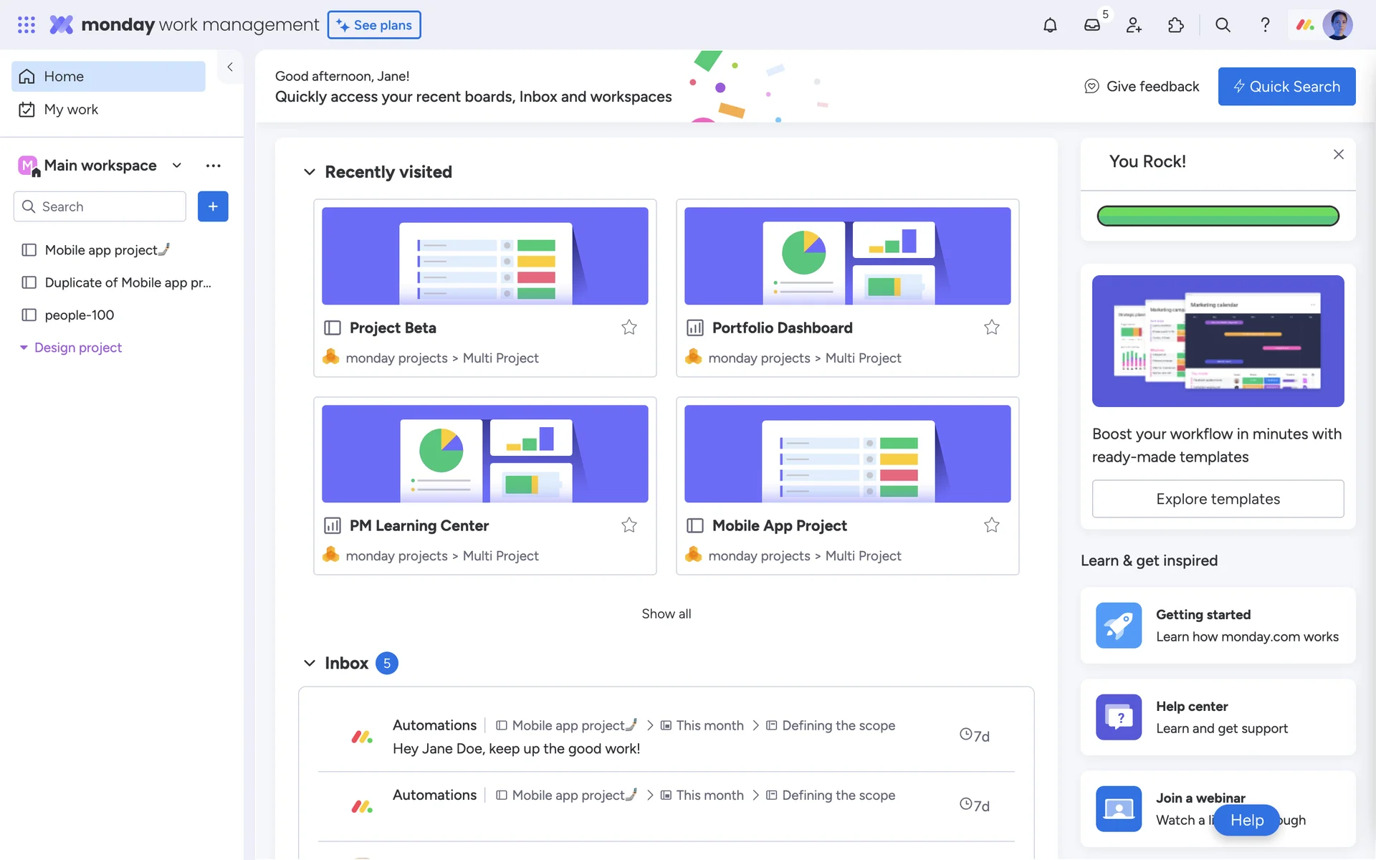Open the notifications bell
This screenshot has width=1376, height=860.
pos(1050,25)
